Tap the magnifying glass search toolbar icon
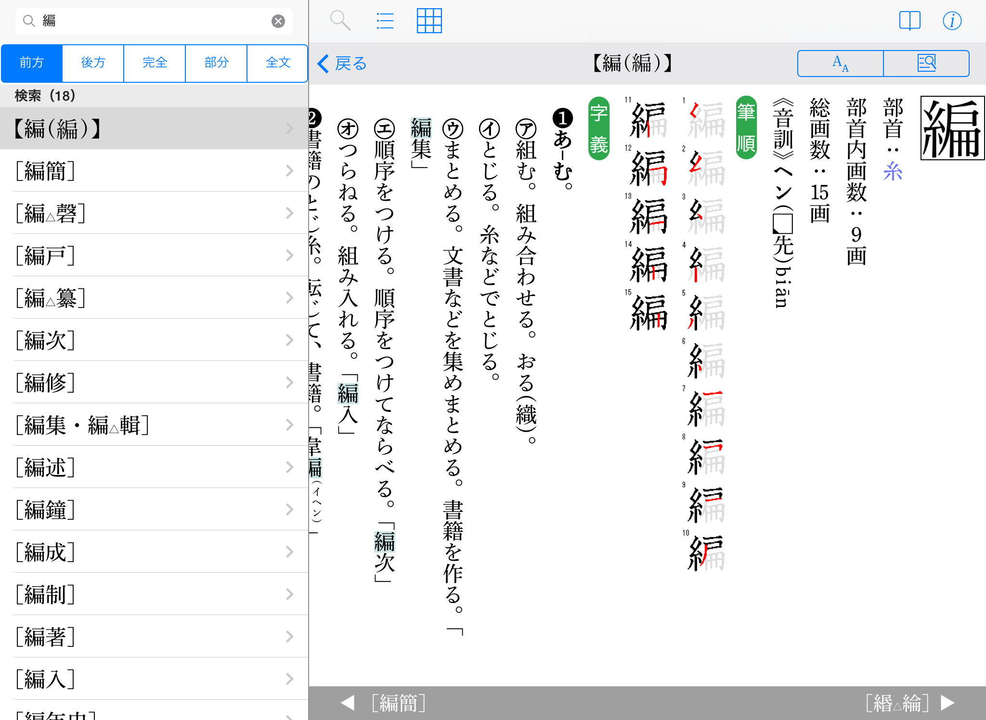The image size is (986, 720). click(340, 21)
